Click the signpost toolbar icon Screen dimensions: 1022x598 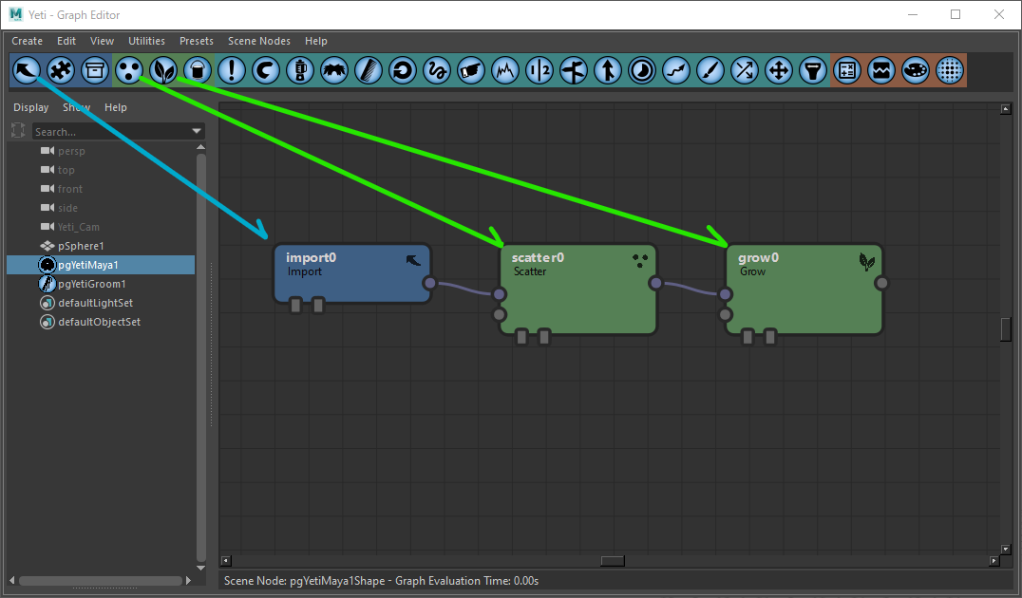pos(574,70)
